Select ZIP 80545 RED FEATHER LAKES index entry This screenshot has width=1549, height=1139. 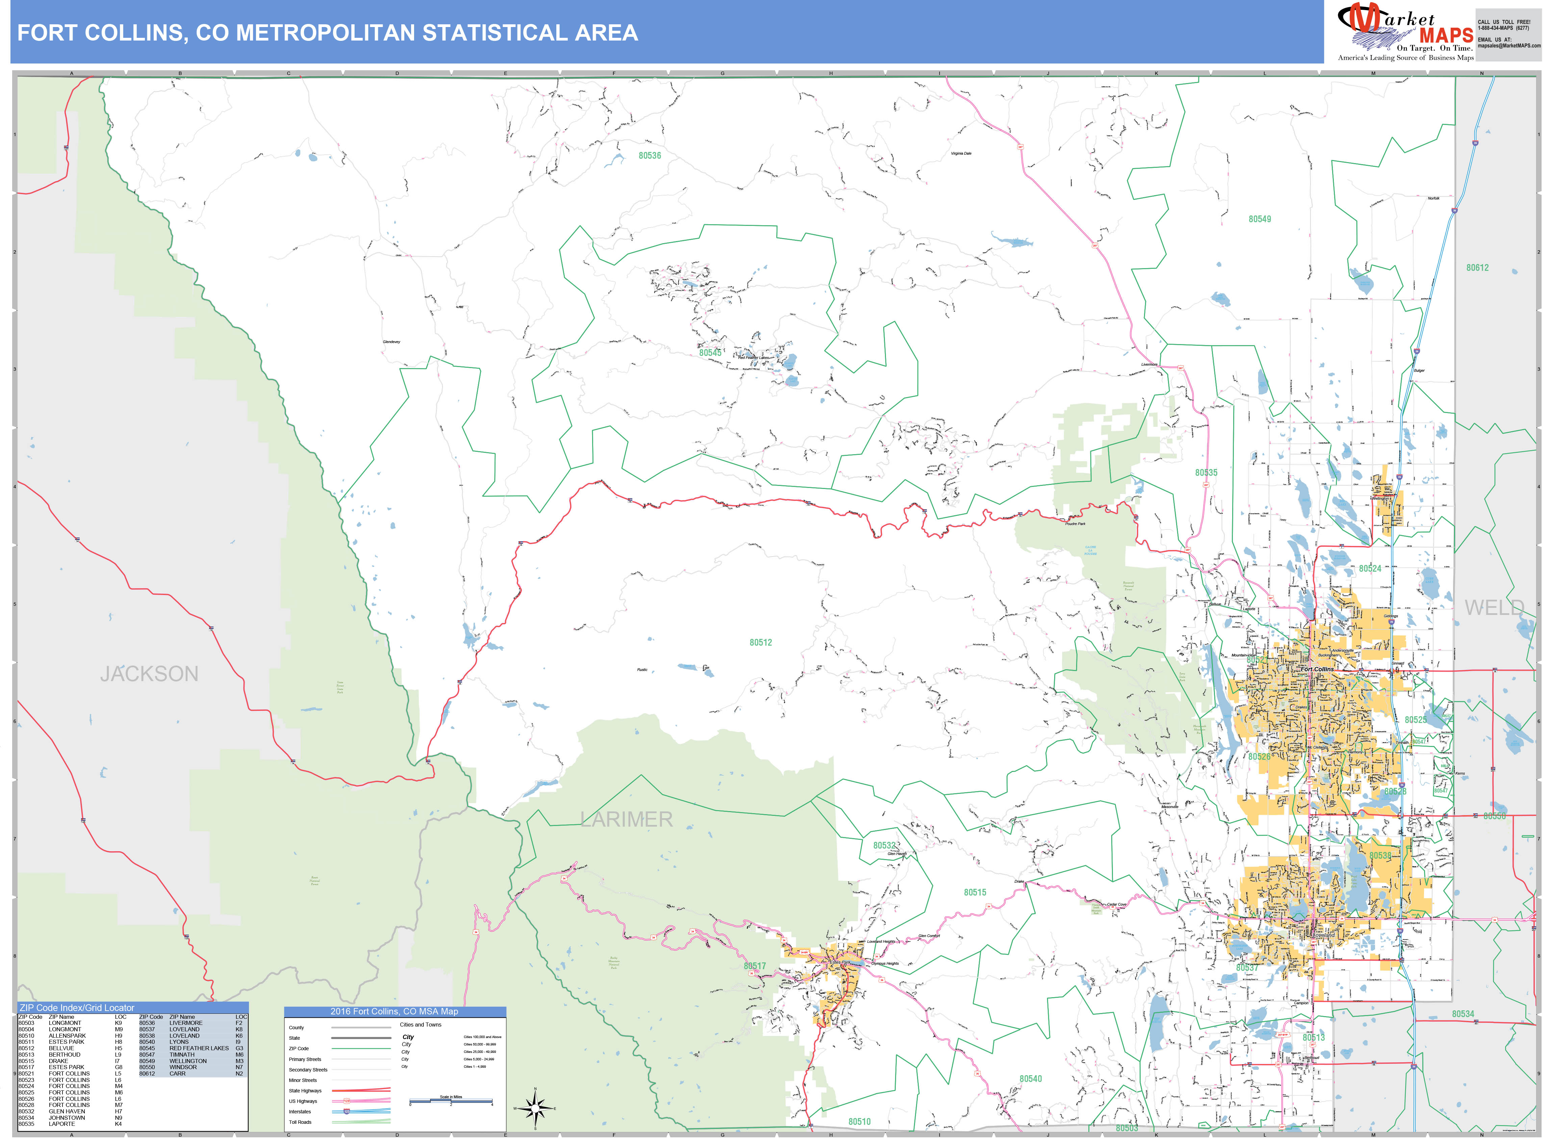point(185,1048)
